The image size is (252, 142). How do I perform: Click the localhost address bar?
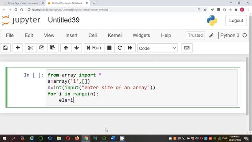[x=111, y=9]
